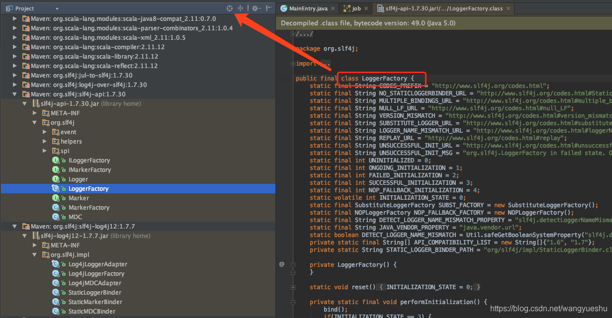Click the LoggerFactory class icon in the tree

[x=55, y=188]
